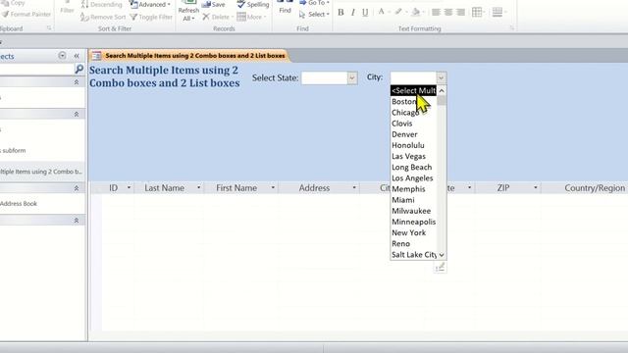Screen dimensions: 628x353
Task: Select Milwaukee from the City list
Action: coord(413,211)
